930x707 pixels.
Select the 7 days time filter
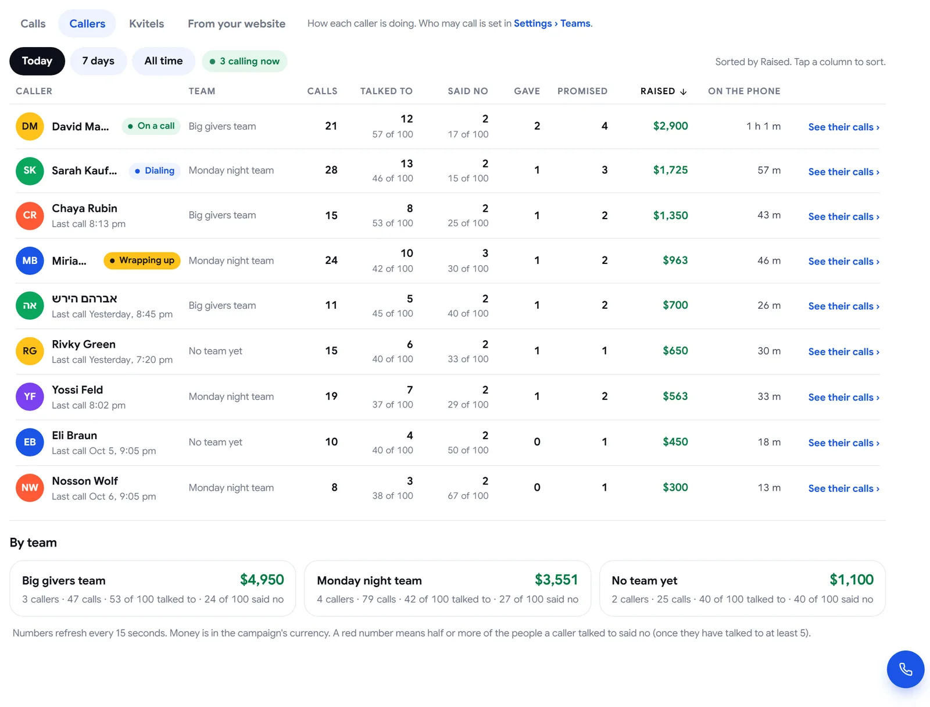click(98, 61)
